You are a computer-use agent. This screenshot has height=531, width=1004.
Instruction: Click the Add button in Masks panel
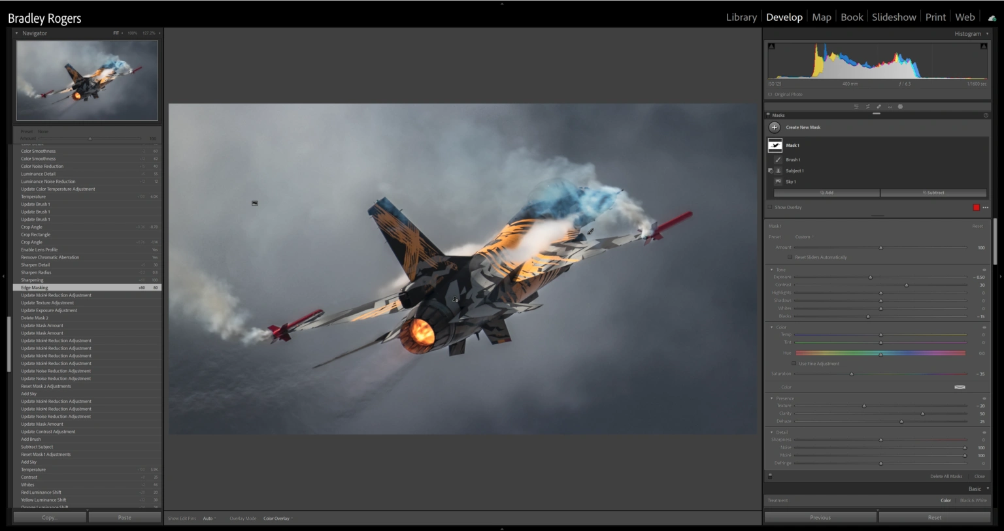tap(827, 193)
